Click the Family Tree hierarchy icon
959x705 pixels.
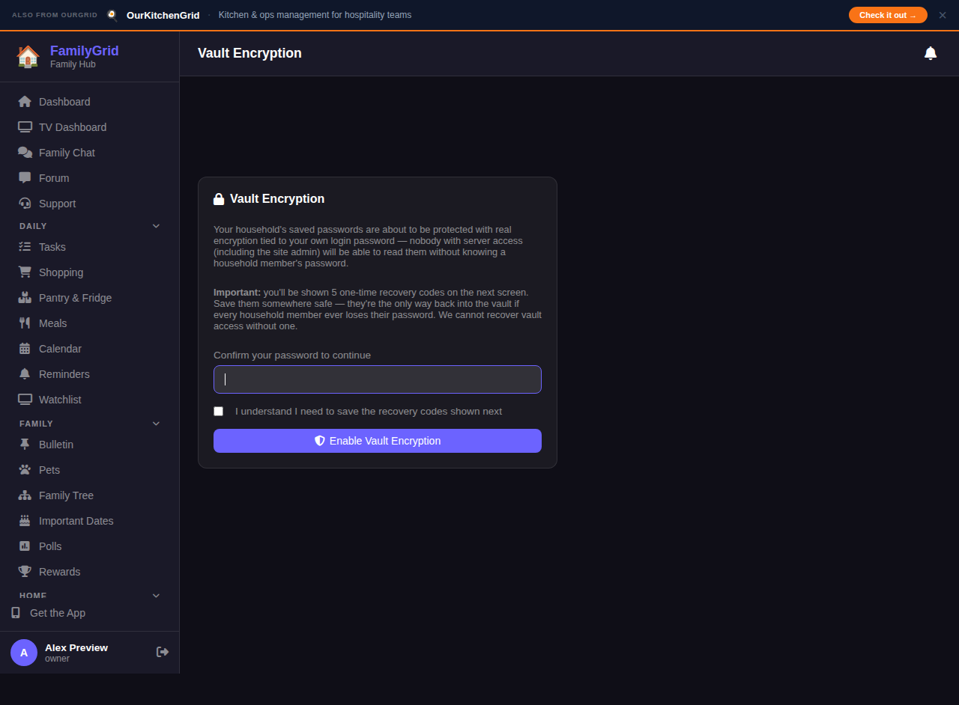(25, 495)
